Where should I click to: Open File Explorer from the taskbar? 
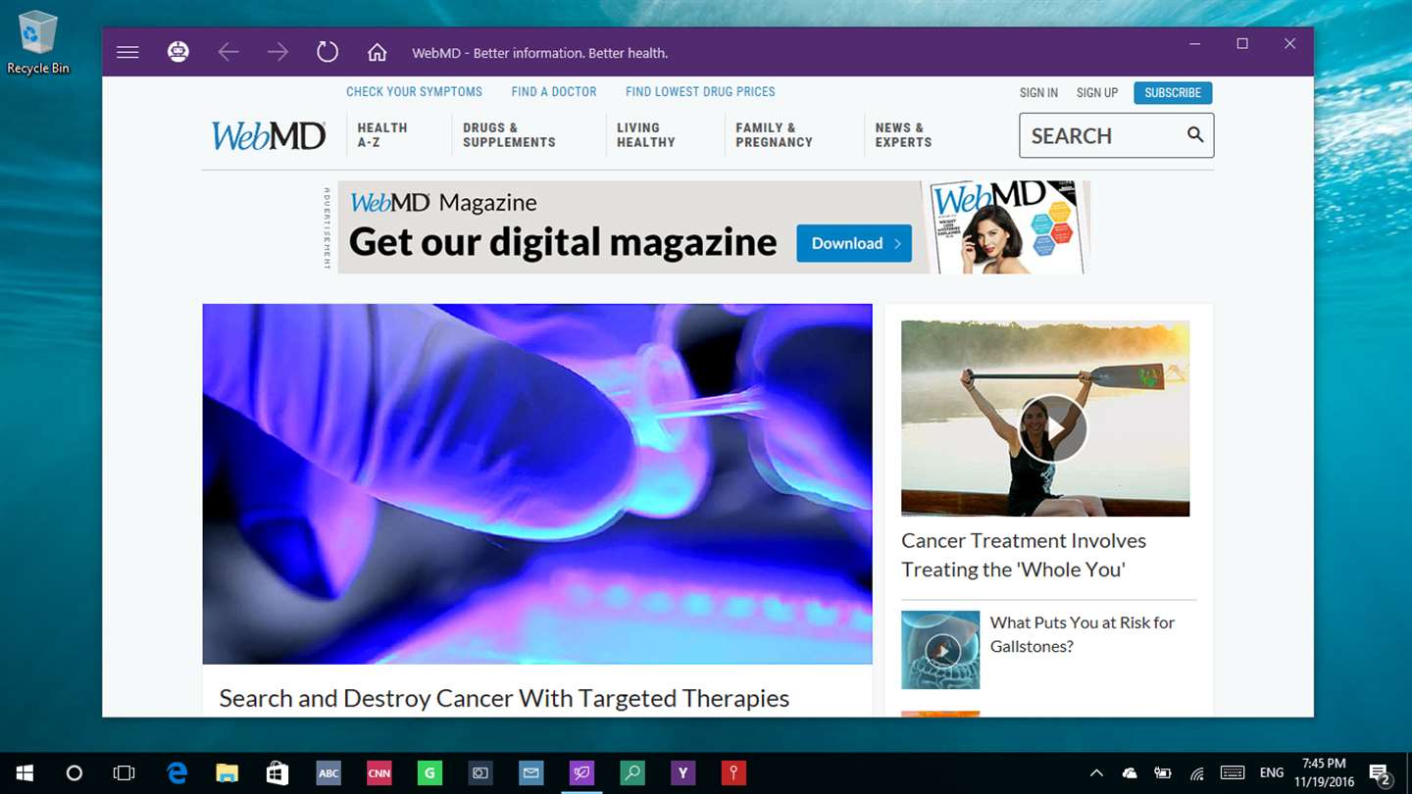click(227, 773)
